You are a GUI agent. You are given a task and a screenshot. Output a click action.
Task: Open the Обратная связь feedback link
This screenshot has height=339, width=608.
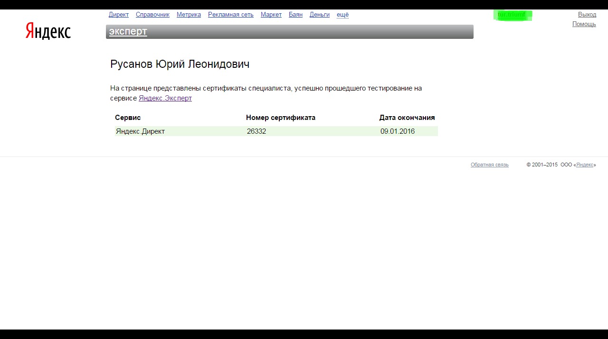tap(489, 165)
